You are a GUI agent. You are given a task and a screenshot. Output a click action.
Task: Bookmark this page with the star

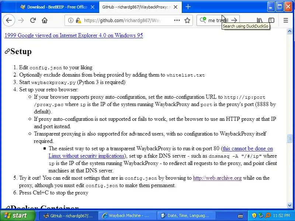(x=187, y=20)
